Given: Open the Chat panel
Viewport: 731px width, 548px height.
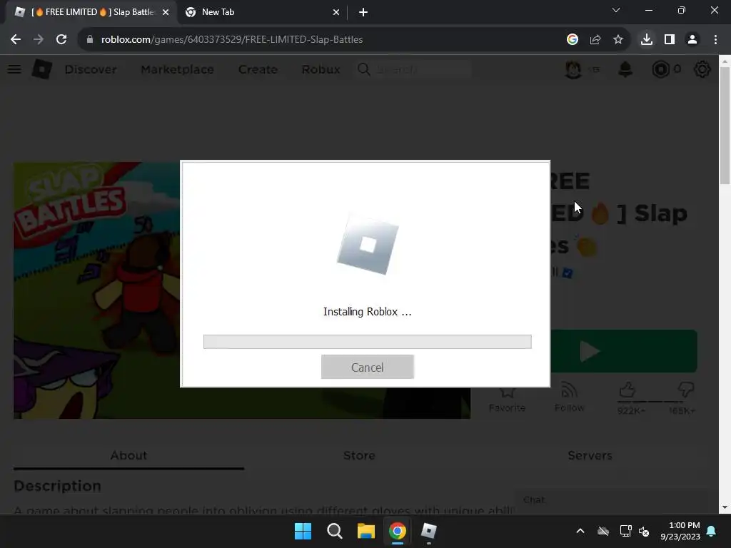Looking at the screenshot, I should [610, 500].
